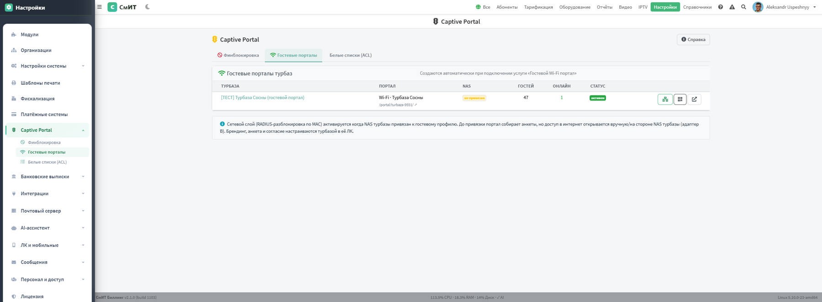This screenshot has width=822, height=302.
Task: Open portal in new window icon
Action: [694, 99]
